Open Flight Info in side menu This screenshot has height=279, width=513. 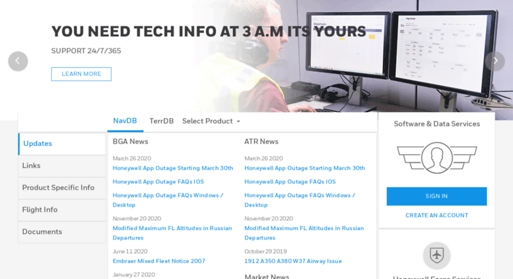pos(62,210)
